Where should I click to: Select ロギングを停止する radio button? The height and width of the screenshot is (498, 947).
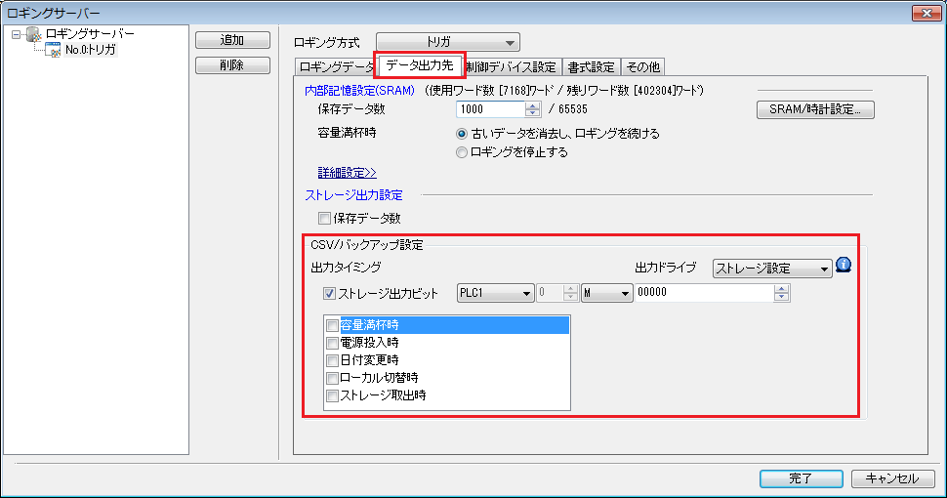click(462, 152)
